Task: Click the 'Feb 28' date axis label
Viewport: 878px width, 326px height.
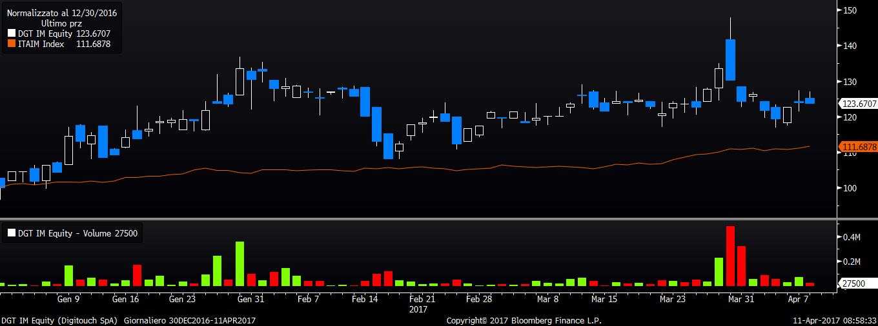Action: click(x=480, y=300)
